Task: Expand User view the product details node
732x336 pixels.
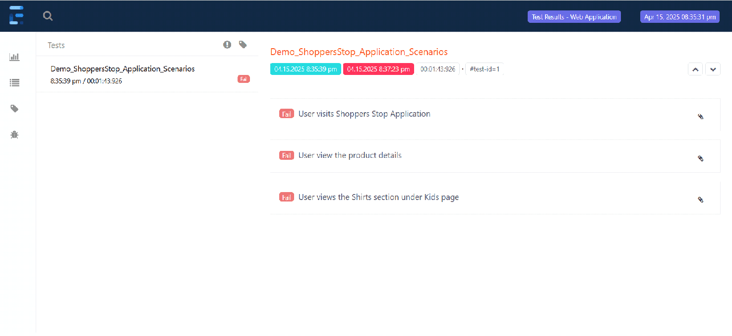Action: coord(495,156)
